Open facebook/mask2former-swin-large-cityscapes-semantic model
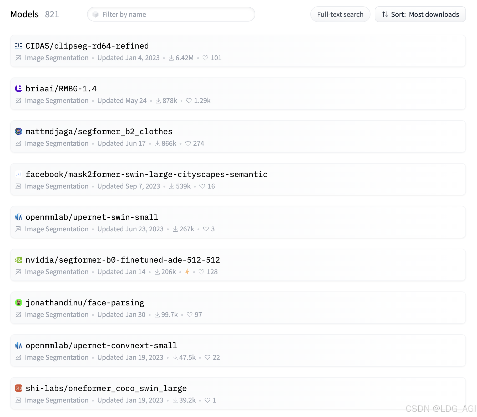The height and width of the screenshot is (417, 477). pos(146,174)
